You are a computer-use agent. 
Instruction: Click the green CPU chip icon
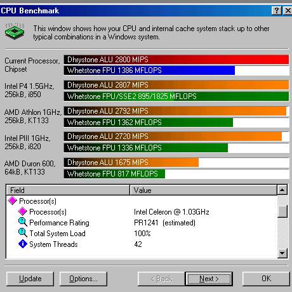(x=15, y=31)
